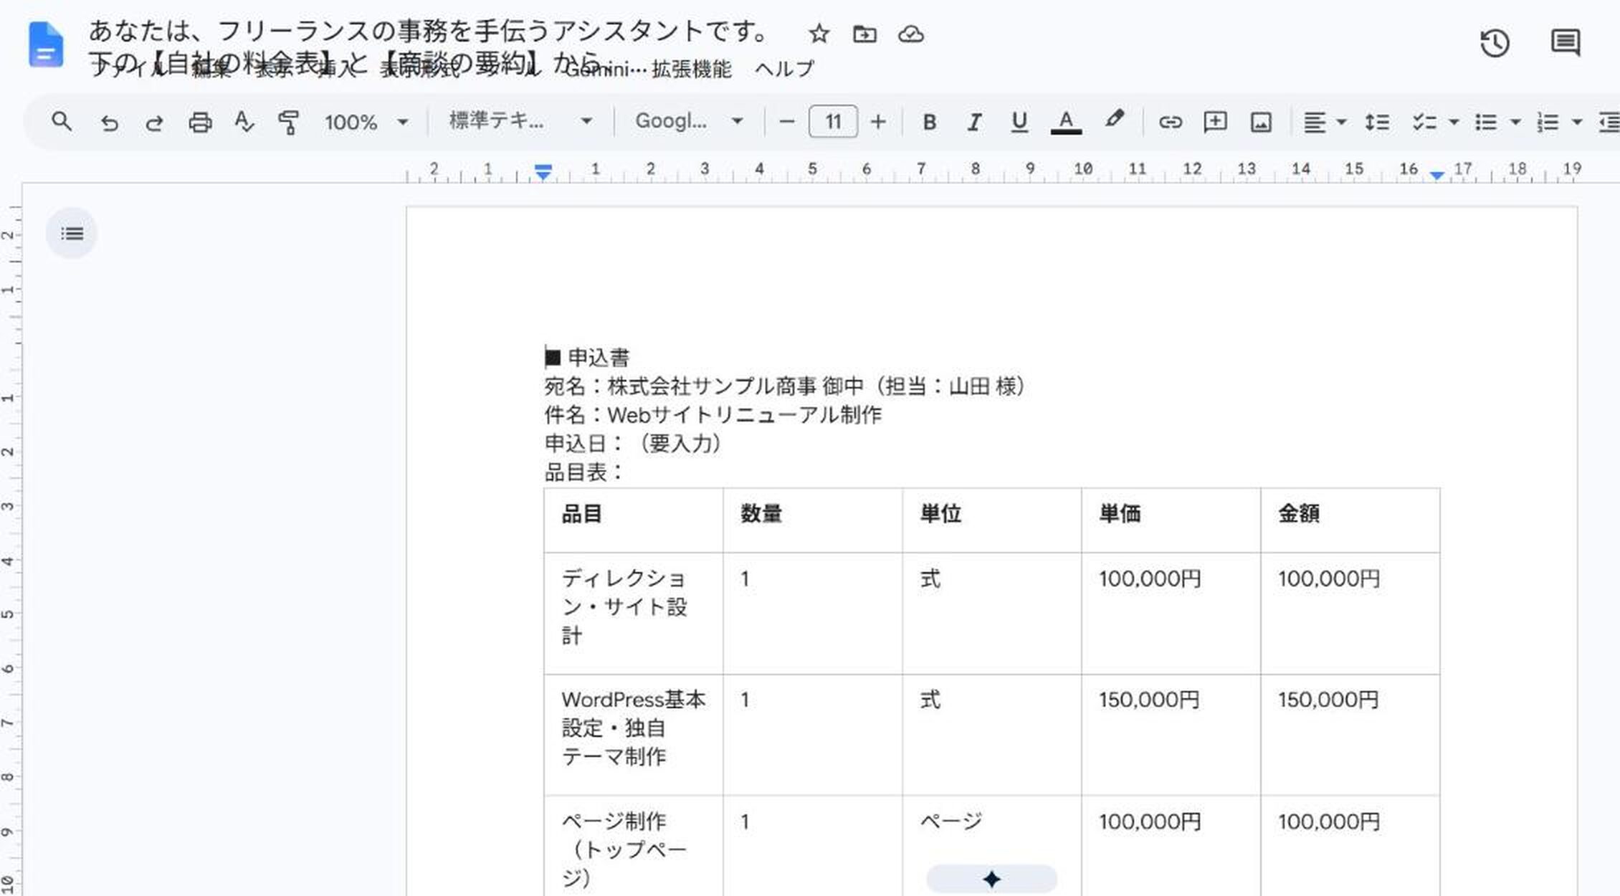Select the 単位 header cell

(x=992, y=520)
